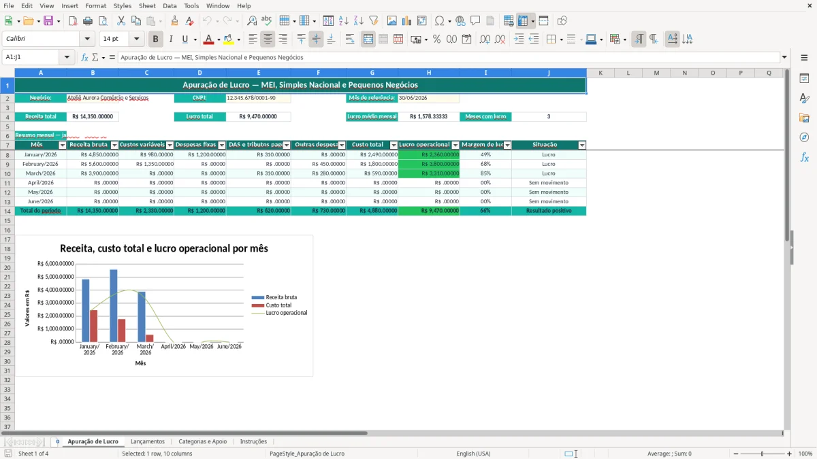Cut the selection with the scissors icon
This screenshot has height=459, width=817.
point(121,21)
